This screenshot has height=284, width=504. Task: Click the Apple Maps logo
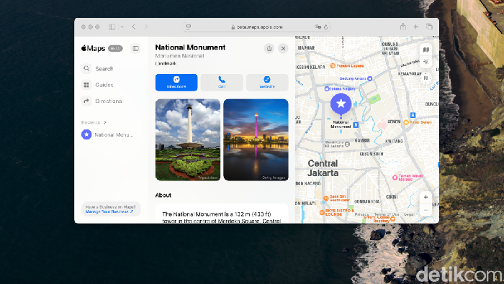93,48
